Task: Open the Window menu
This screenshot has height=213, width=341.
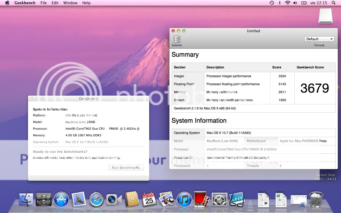Action: [x=70, y=3]
